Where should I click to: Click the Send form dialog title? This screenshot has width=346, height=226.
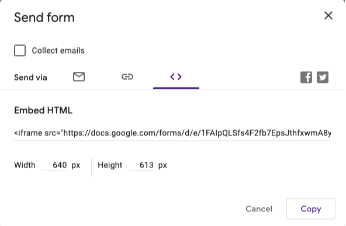(44, 18)
